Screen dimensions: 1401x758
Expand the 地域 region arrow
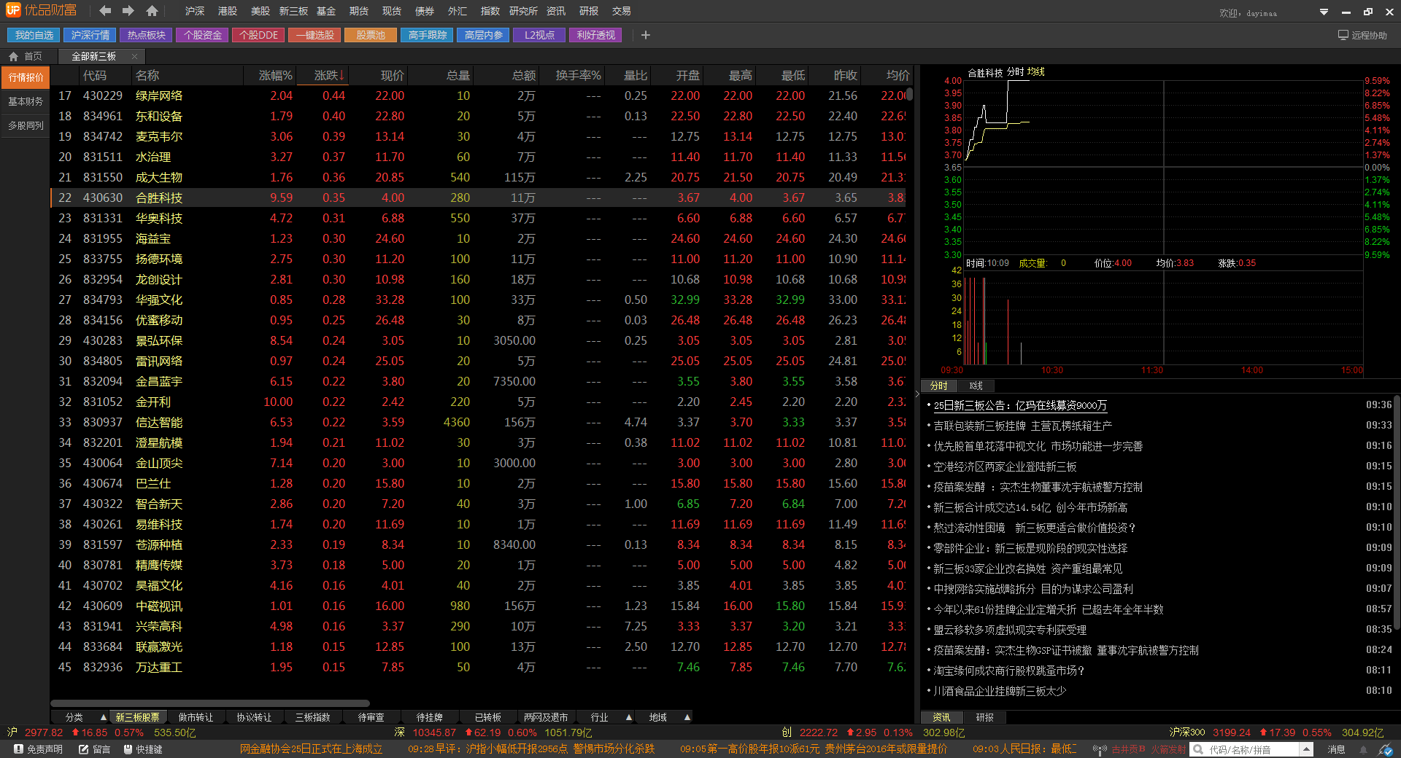[687, 717]
